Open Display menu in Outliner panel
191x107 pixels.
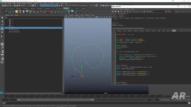(7, 15)
